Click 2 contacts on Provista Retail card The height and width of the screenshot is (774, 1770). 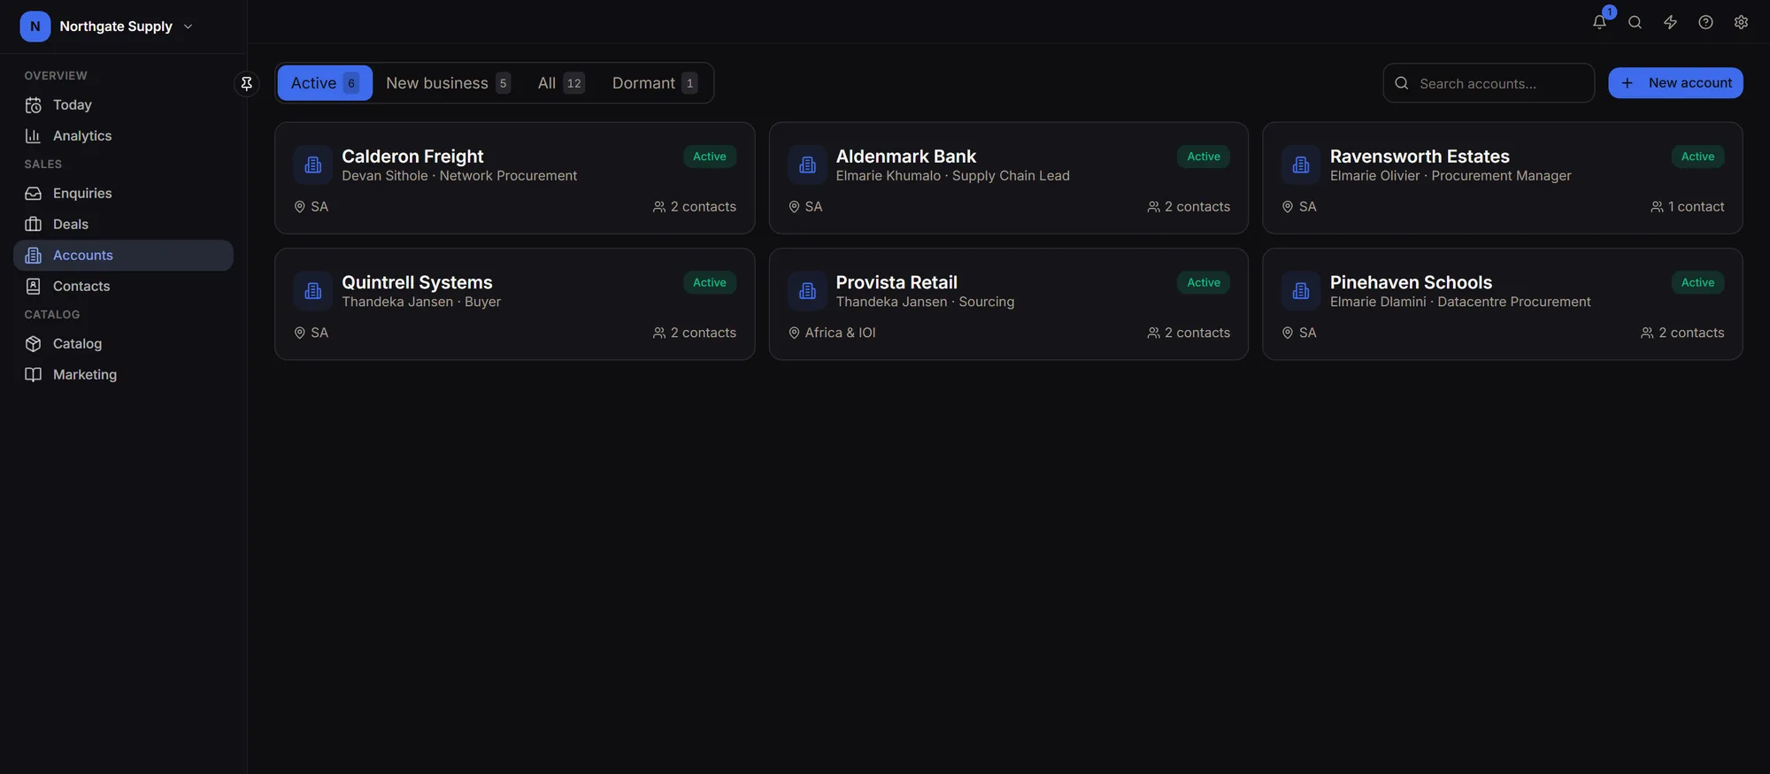tap(1189, 333)
